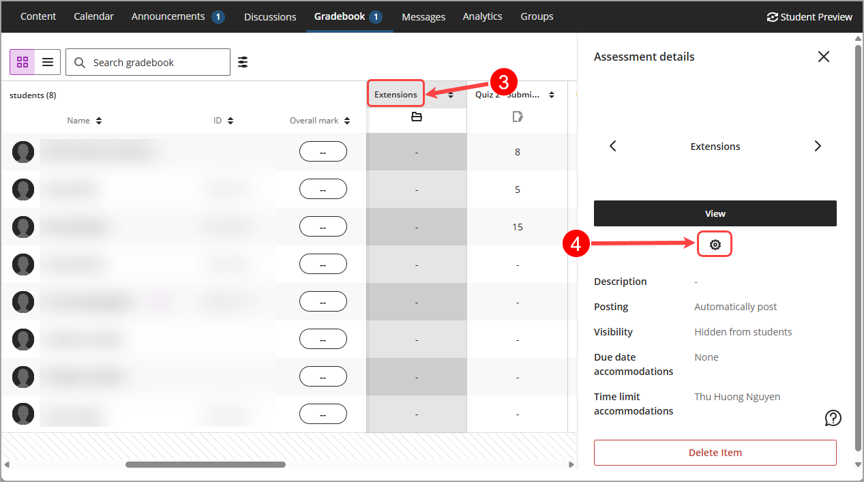Click the 'students (8)' heading
Viewport: 864px width, 482px height.
point(33,95)
